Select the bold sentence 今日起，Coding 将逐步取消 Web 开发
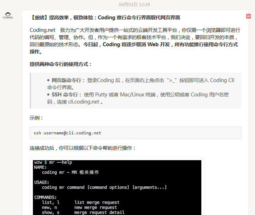Image resolution: width=255 pixels, height=215 pixels. point(127,44)
